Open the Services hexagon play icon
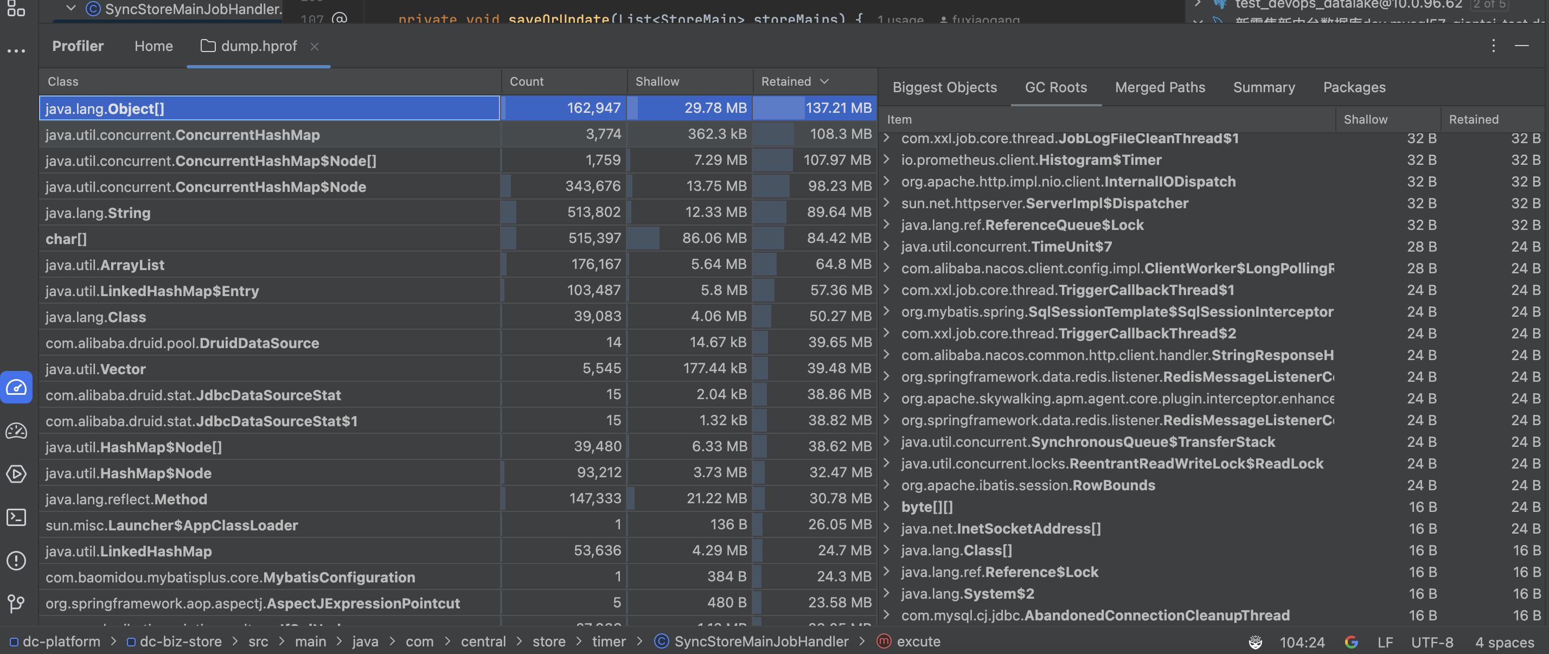Screen dimensions: 1549x654 click(x=16, y=475)
